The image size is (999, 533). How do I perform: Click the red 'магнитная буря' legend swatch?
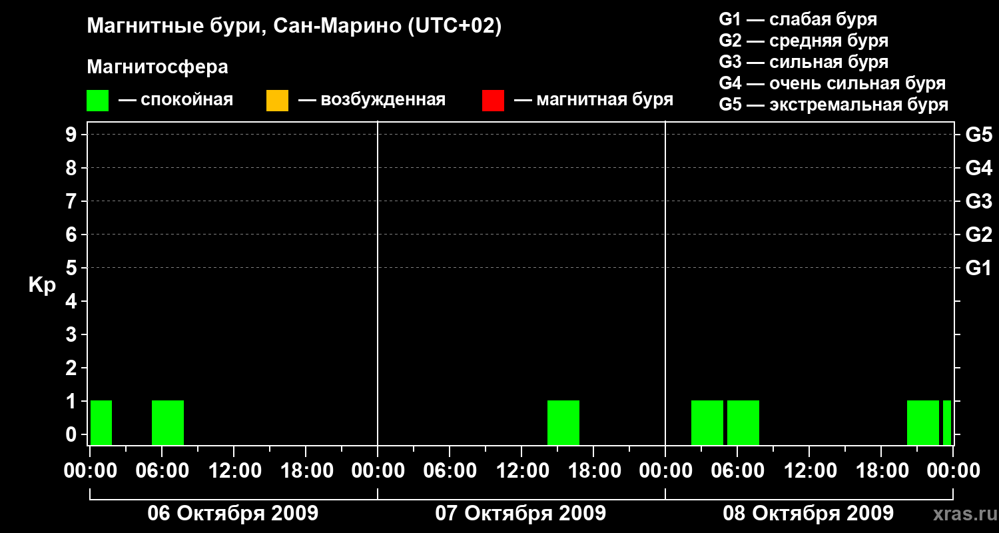(493, 101)
